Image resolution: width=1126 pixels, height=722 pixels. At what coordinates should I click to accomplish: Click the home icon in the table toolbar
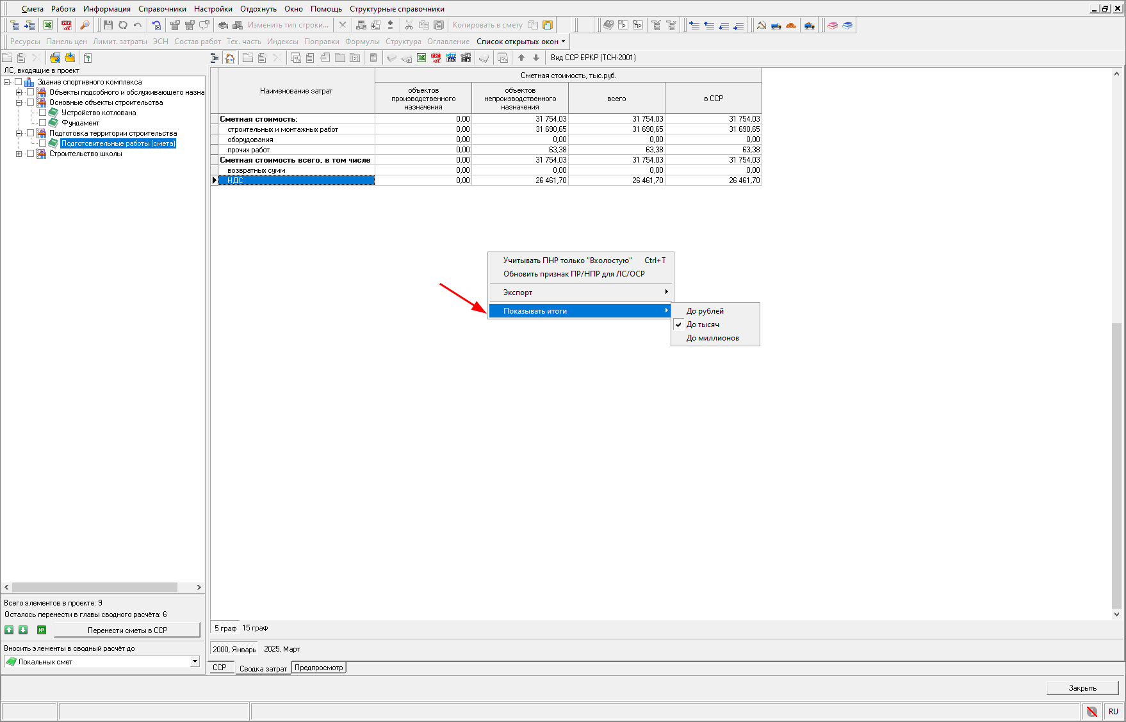pos(230,58)
